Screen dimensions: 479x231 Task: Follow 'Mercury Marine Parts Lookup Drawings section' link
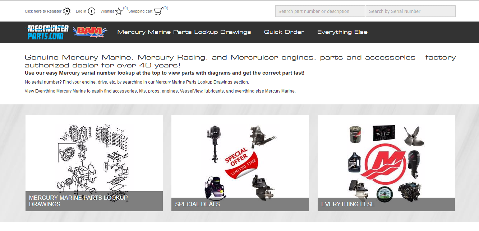202,82
